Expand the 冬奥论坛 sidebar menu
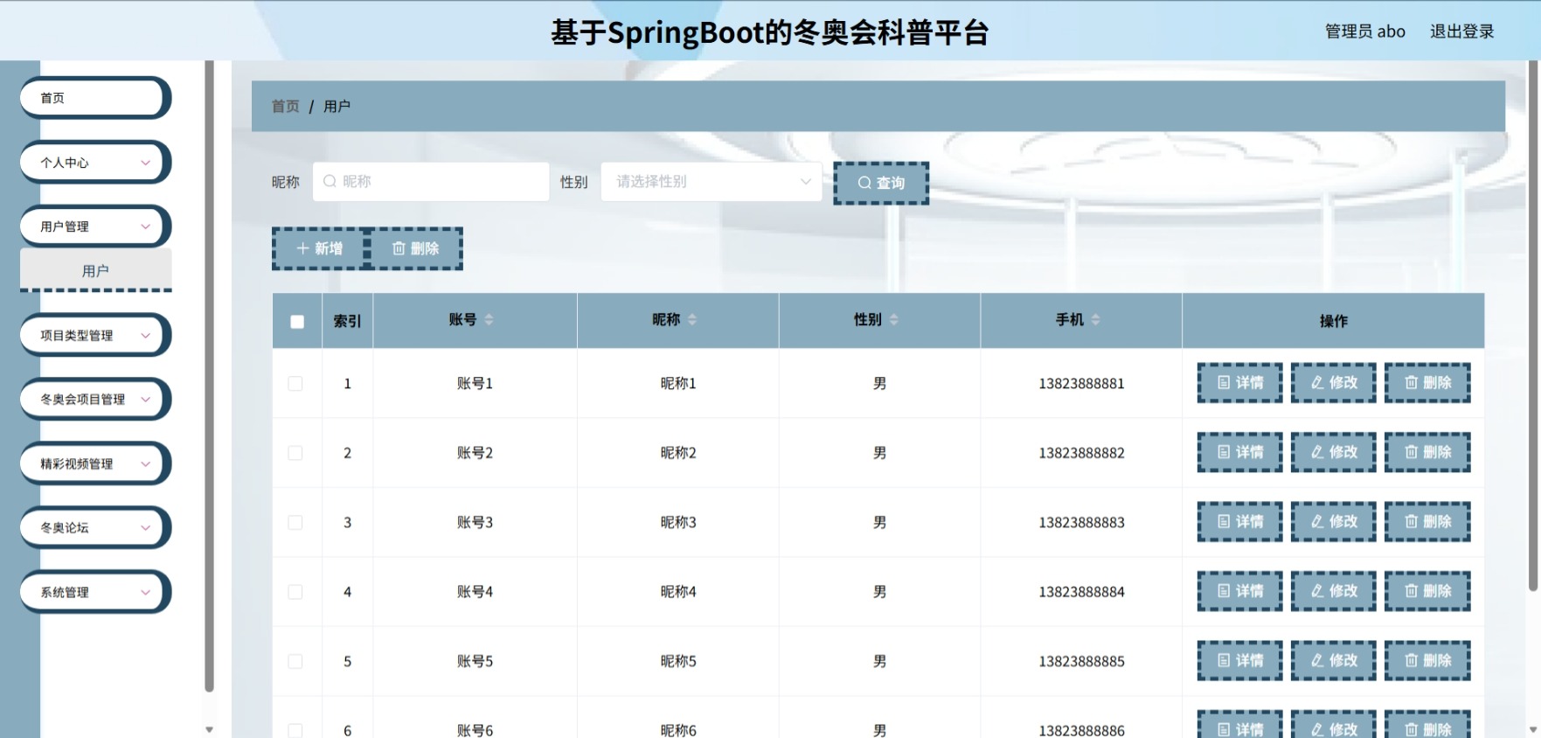 [95, 527]
